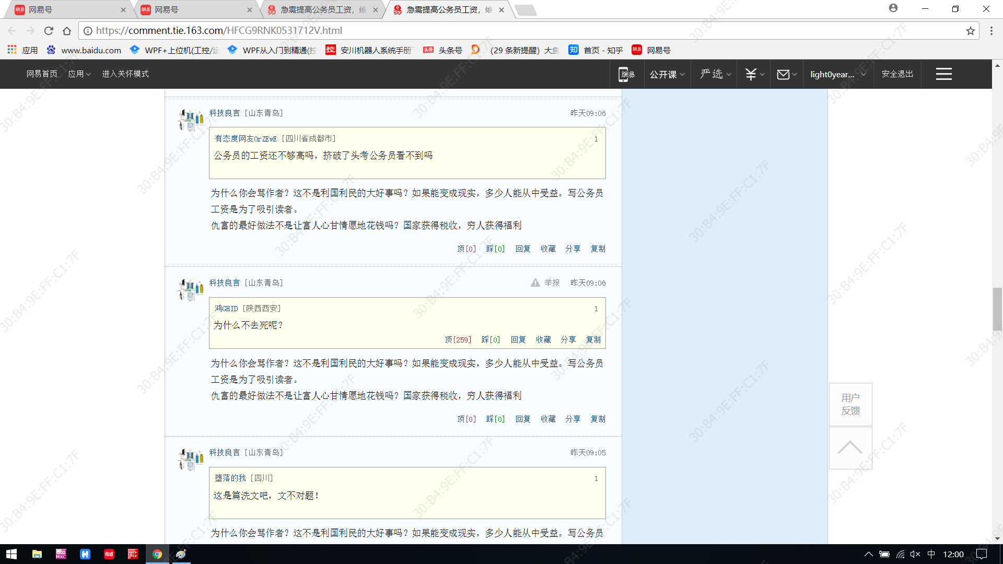Reply to 鸿GHID's comment via 回复 link

point(518,339)
